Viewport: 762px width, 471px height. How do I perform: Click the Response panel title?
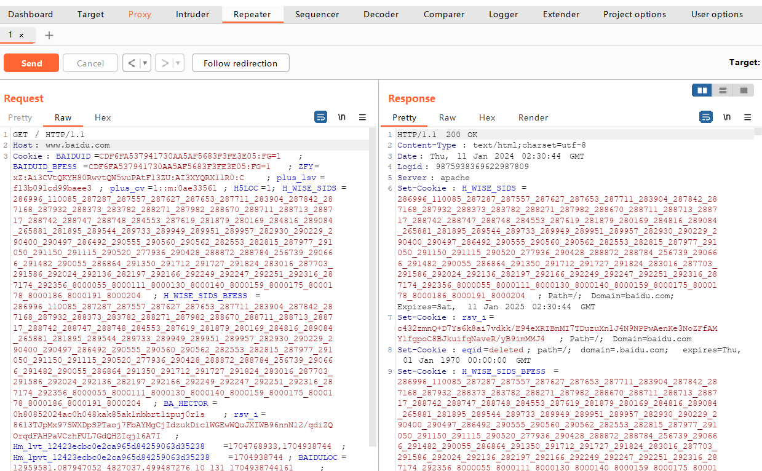(x=411, y=98)
